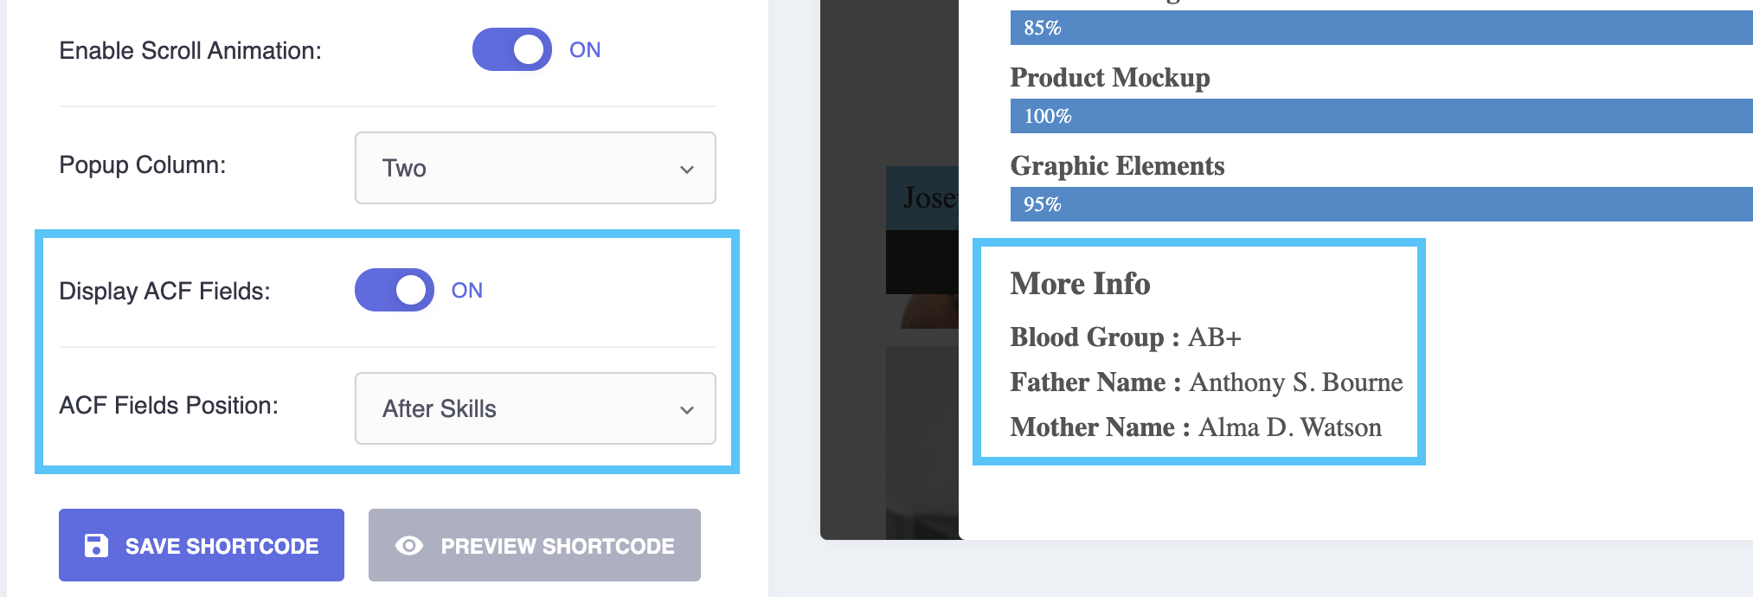This screenshot has height=597, width=1753.
Task: Click the Product Mockup 100% progress bar
Action: coord(1381,116)
